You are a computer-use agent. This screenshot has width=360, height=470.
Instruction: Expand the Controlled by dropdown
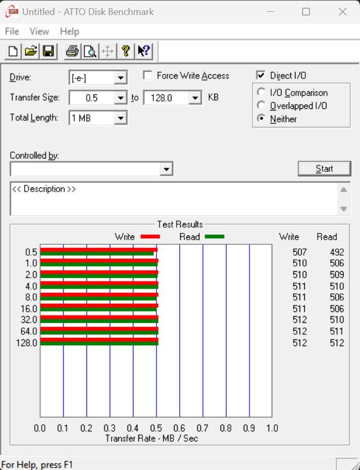click(x=166, y=169)
